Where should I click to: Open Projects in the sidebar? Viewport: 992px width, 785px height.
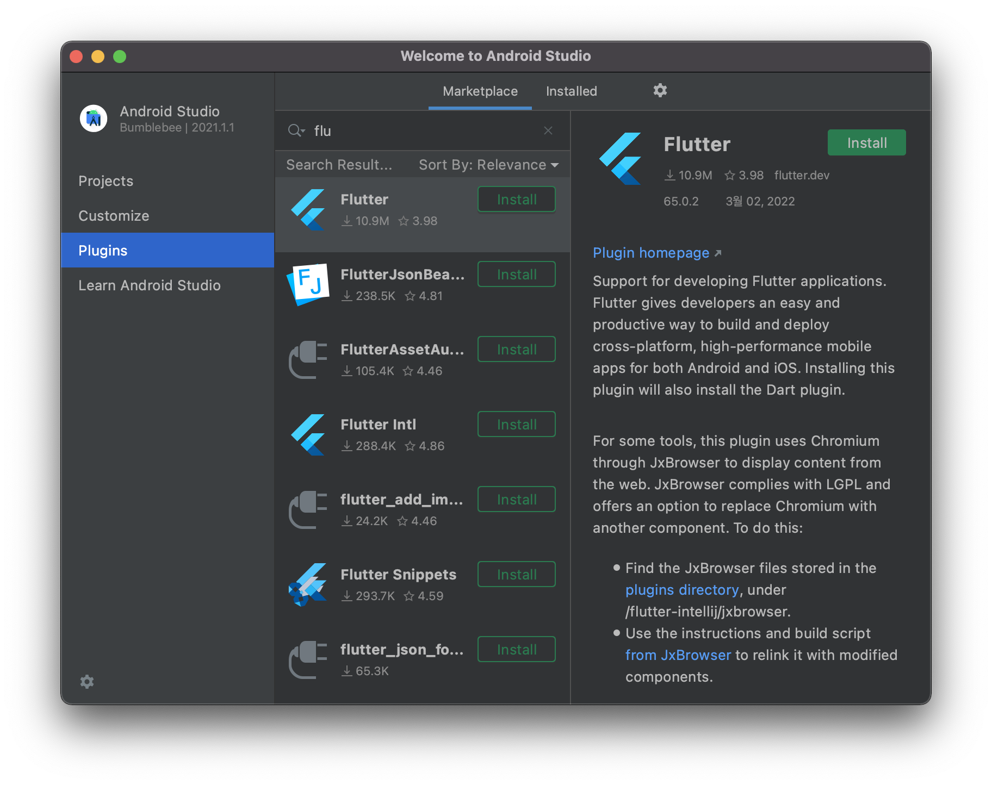click(168, 181)
